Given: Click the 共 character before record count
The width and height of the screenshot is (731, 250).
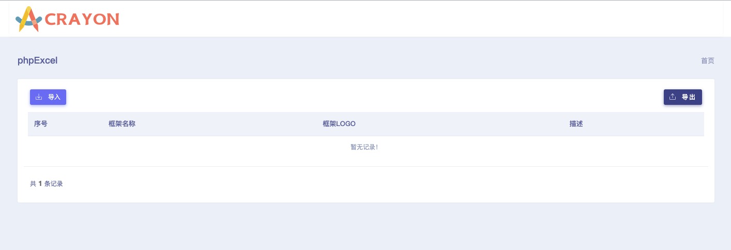Looking at the screenshot, I should (33, 183).
